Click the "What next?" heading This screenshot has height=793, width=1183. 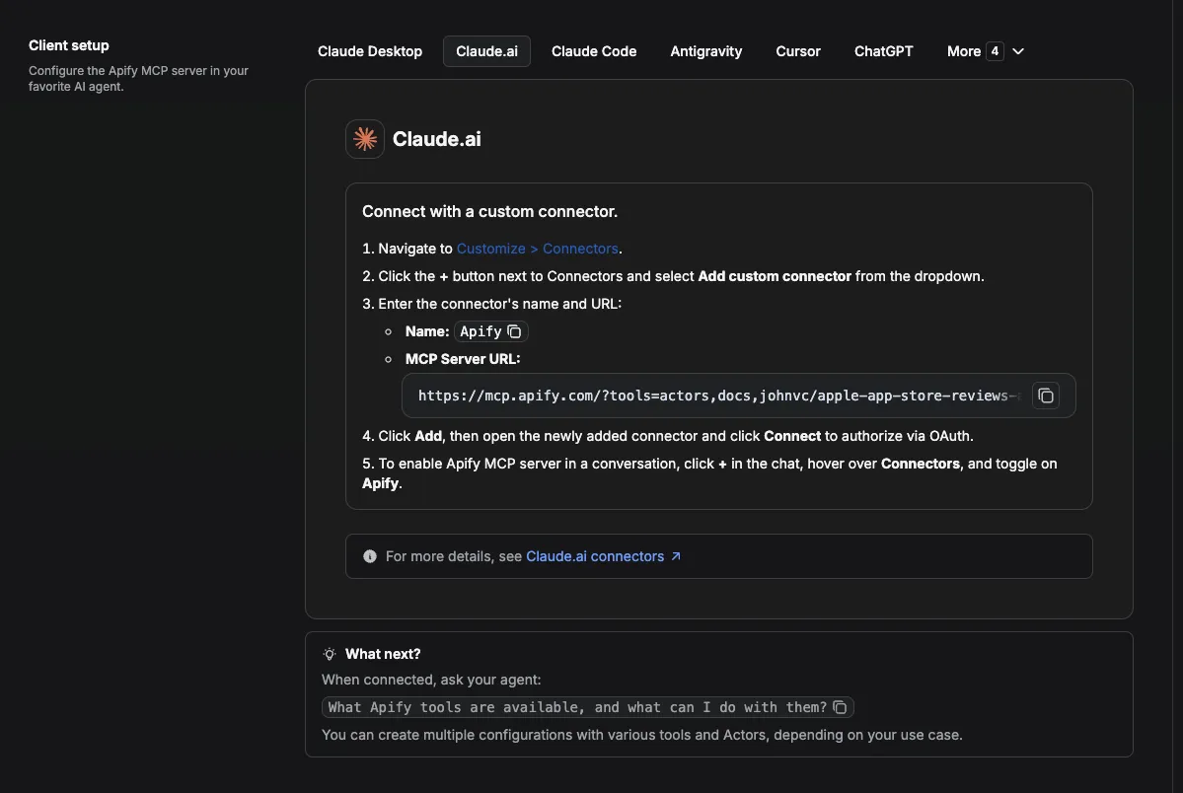tap(383, 654)
